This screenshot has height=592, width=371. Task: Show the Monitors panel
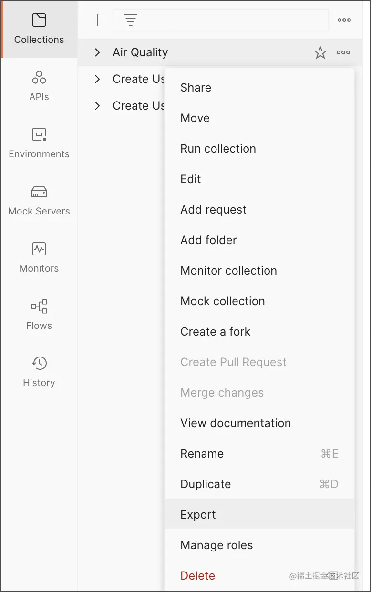point(39,258)
